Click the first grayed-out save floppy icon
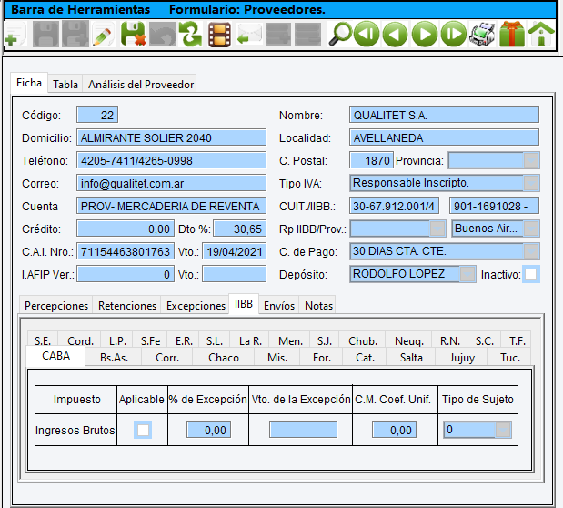The width and height of the screenshot is (563, 508). (45, 35)
